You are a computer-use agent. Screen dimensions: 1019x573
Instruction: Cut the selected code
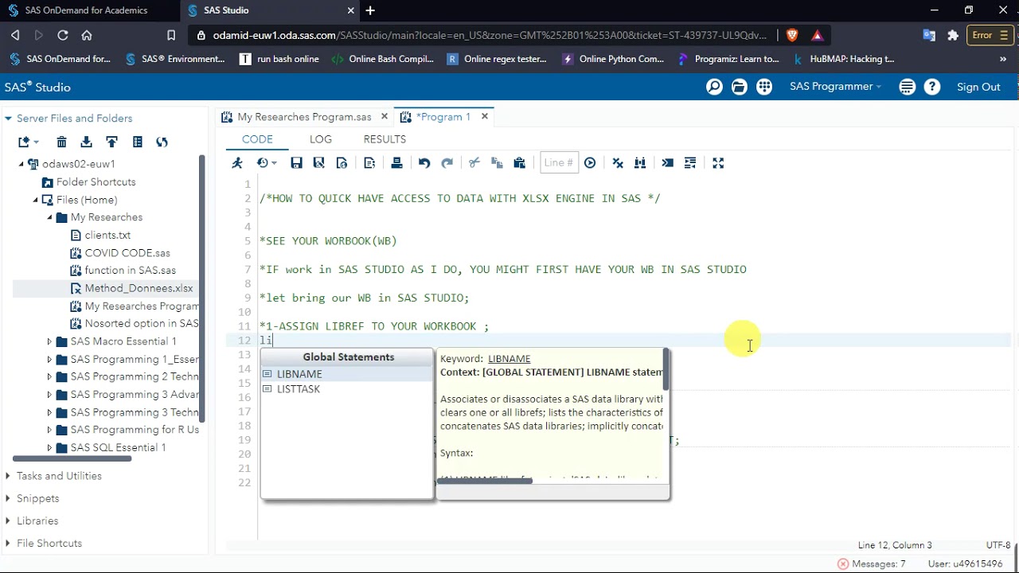coord(474,163)
